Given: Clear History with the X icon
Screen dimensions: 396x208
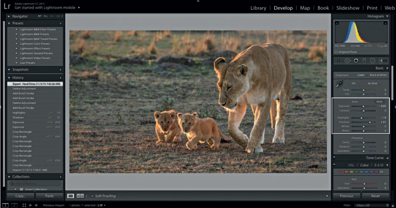Looking at the screenshot, I should 61,78.
